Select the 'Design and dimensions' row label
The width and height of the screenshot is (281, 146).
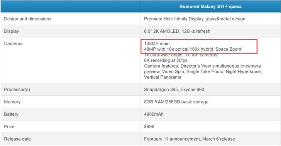pos(28,19)
